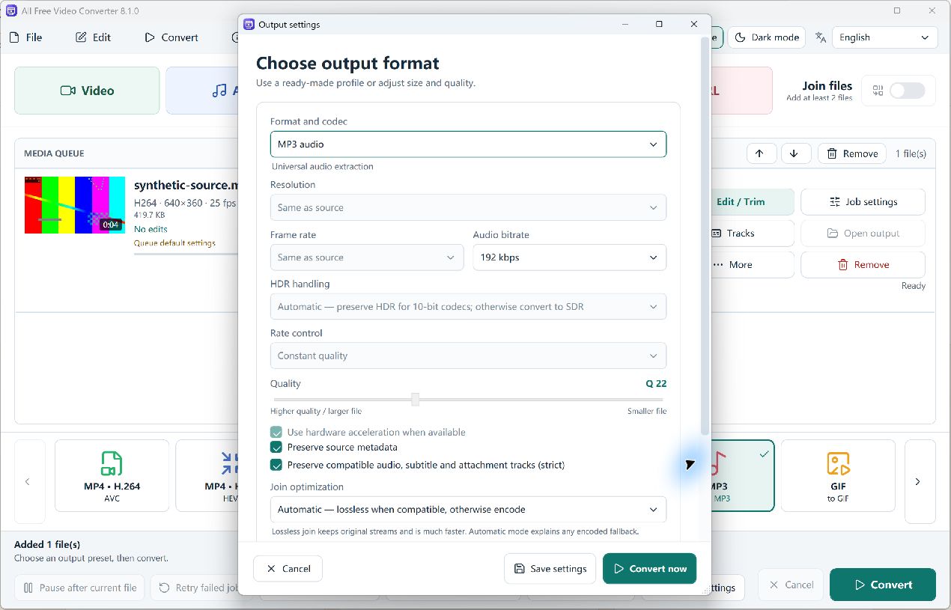Select the MP4 • H.264 AVC preset icon
The width and height of the screenshot is (951, 610).
click(x=112, y=464)
